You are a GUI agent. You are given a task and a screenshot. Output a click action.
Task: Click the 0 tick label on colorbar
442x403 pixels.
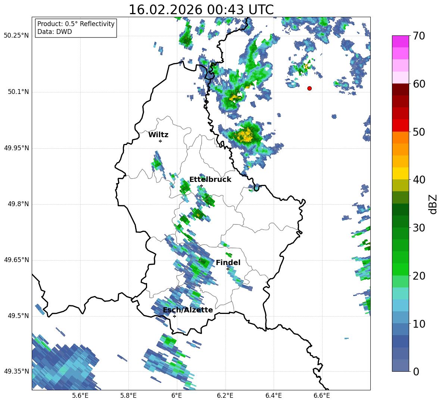click(416, 371)
